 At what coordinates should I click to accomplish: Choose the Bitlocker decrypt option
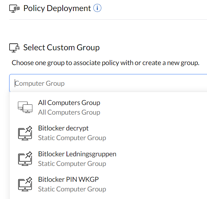pyautogui.click(x=63, y=128)
